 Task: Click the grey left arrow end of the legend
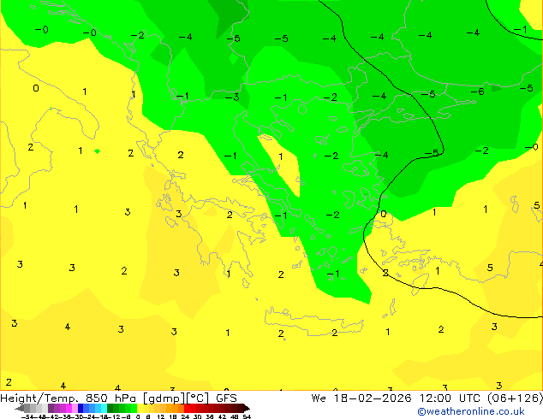20,408
